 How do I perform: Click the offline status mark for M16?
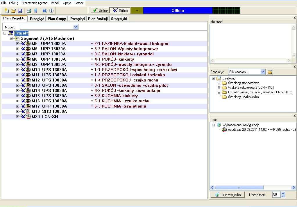pos(23,101)
